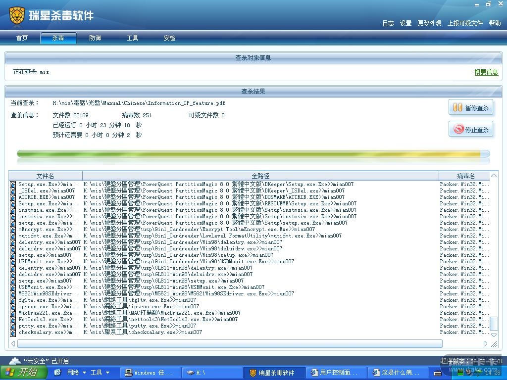The image size is (507, 380).
Task: Switch to the H:\ taskbar window
Action: tap(212, 373)
